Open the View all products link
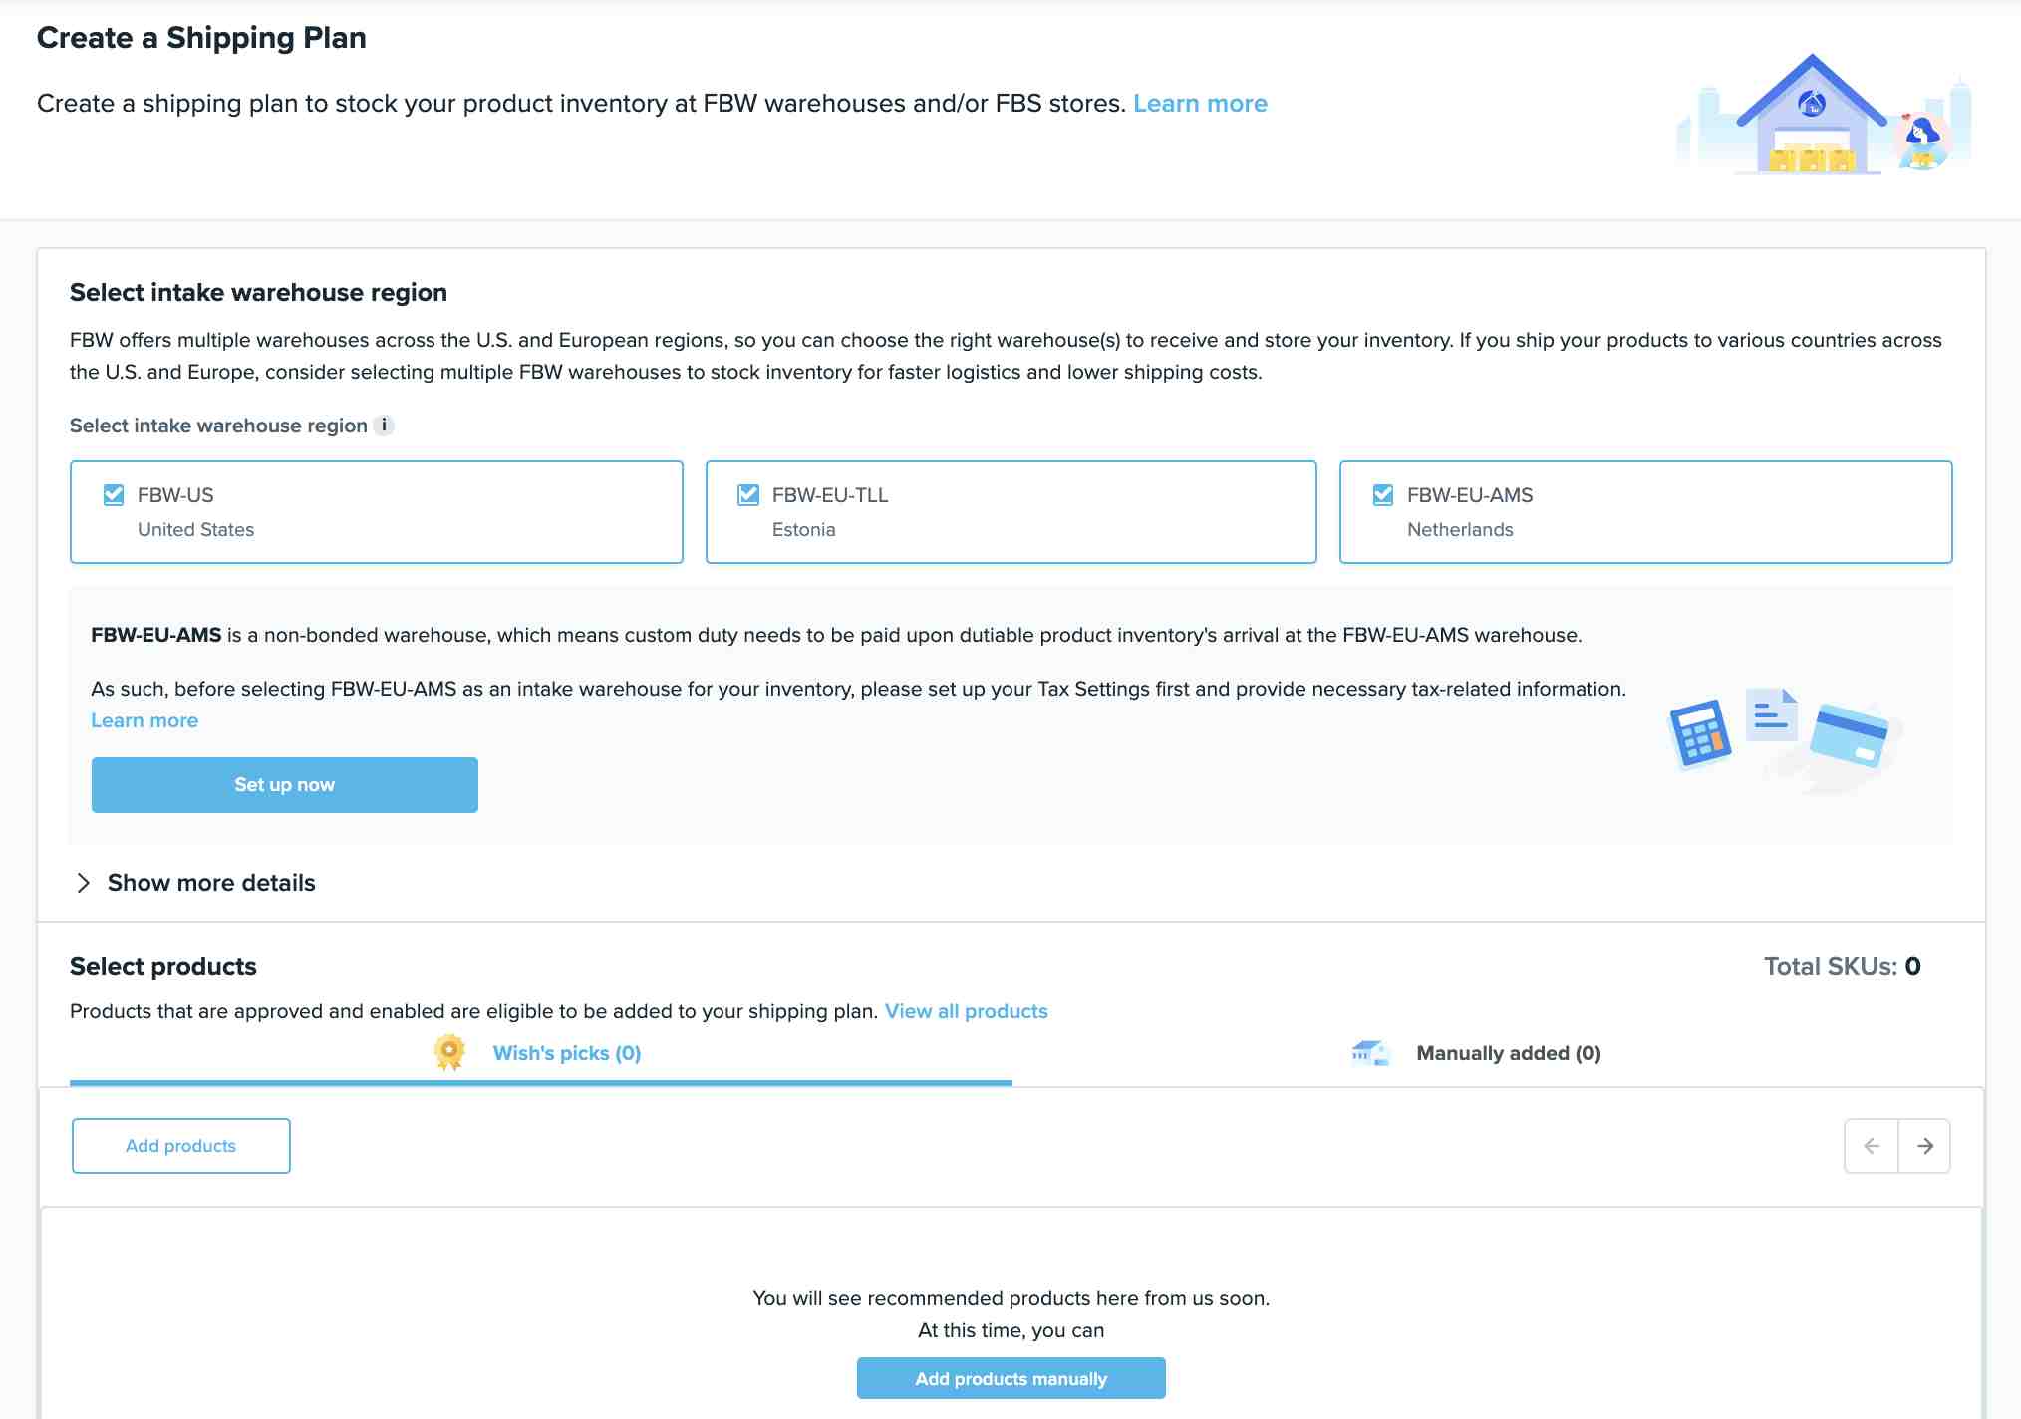Image resolution: width=2021 pixels, height=1419 pixels. click(967, 1011)
